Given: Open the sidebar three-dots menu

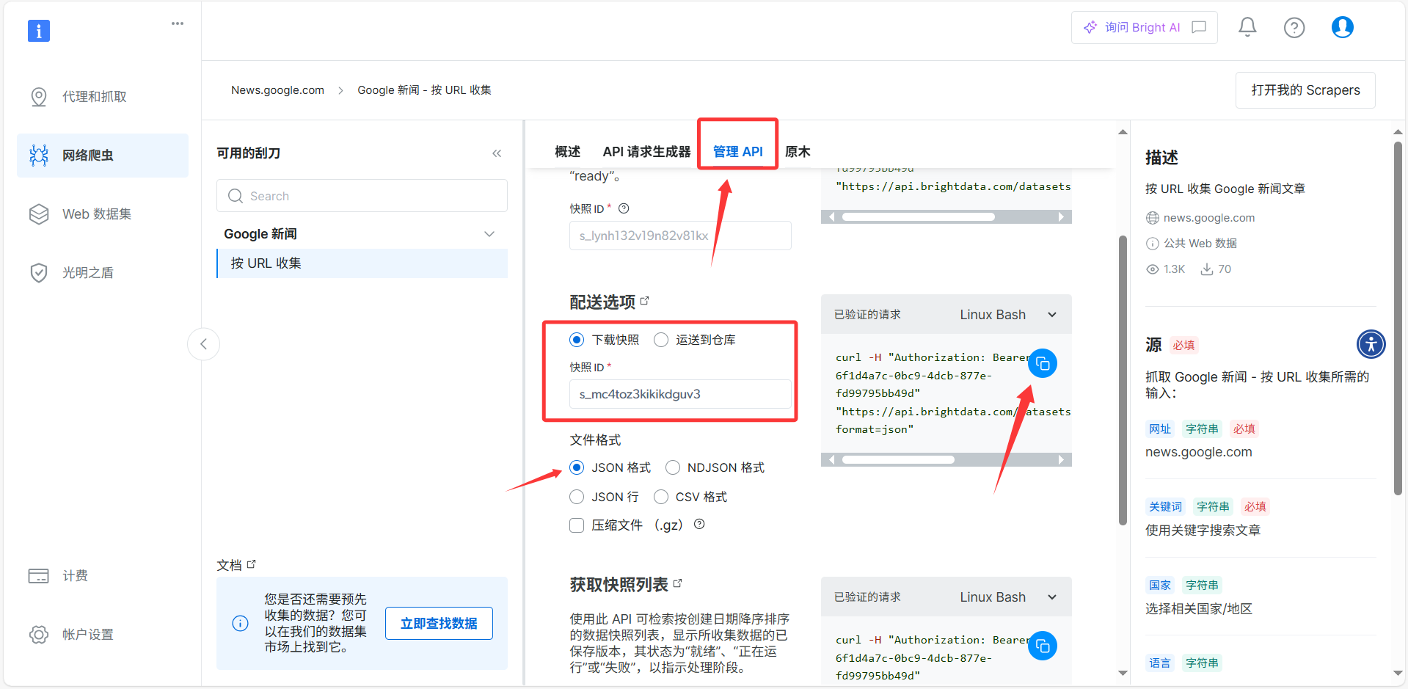Looking at the screenshot, I should click(178, 23).
